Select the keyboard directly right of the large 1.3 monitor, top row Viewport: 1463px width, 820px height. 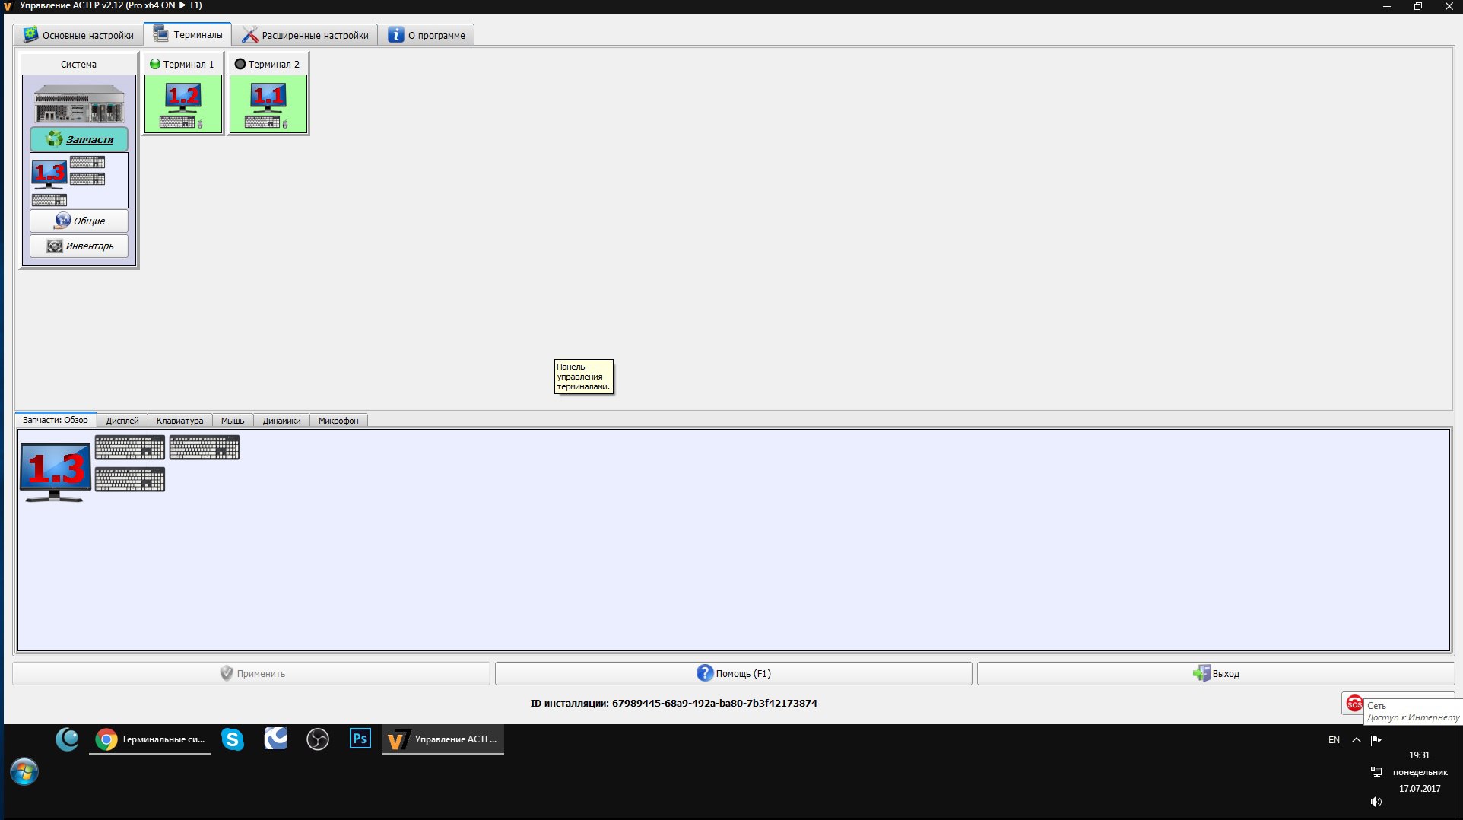click(x=130, y=447)
